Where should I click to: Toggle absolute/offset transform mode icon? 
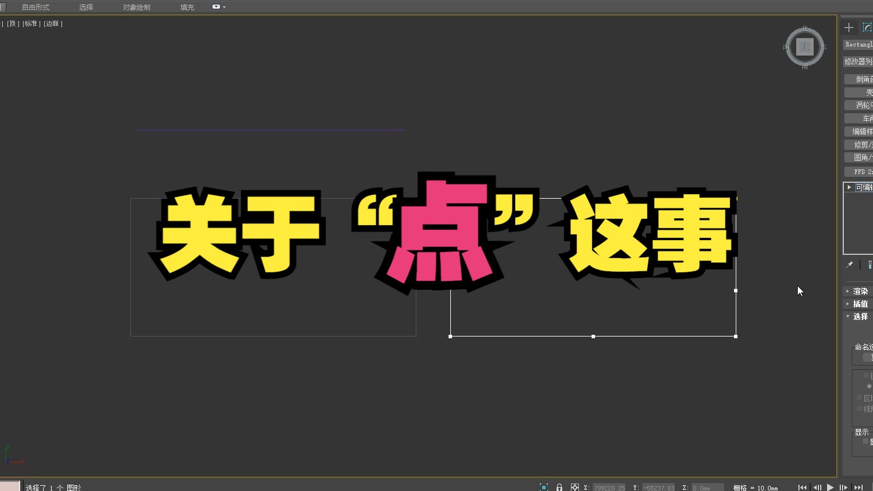coord(574,487)
